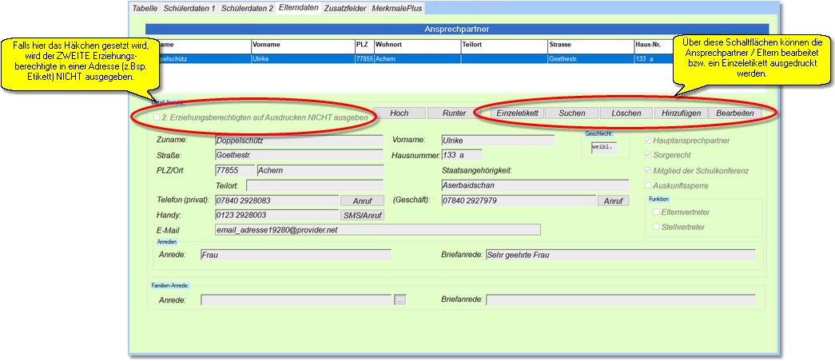Enable '2. Erziehungsberechtigten NICHT ausgeben' checkbox
Viewport: 835px width, 361px height.
tap(157, 117)
